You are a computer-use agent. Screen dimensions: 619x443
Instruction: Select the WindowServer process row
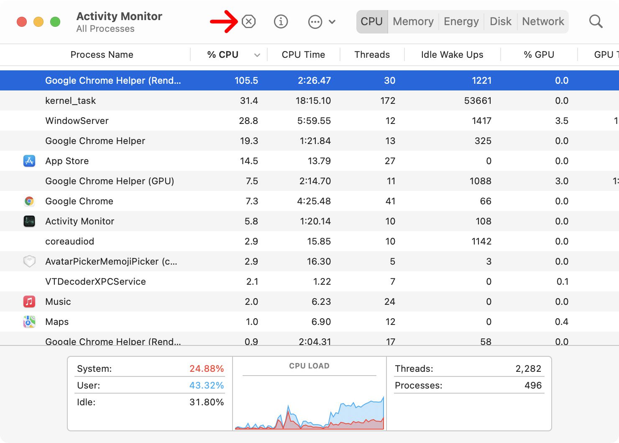tap(309, 121)
